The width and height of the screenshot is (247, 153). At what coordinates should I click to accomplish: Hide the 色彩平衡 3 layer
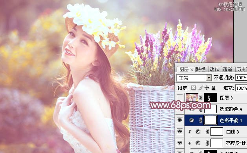coord(180,120)
